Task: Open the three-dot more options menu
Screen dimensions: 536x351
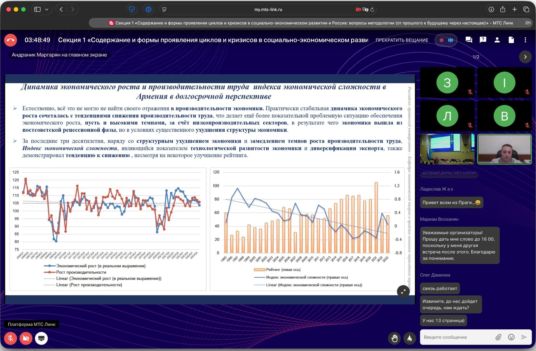Action: 525,40
